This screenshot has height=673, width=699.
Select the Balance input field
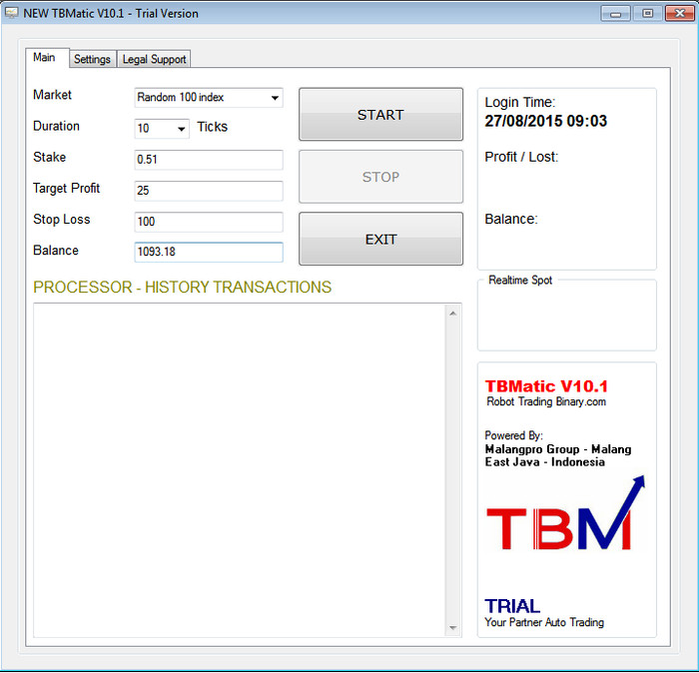click(209, 252)
